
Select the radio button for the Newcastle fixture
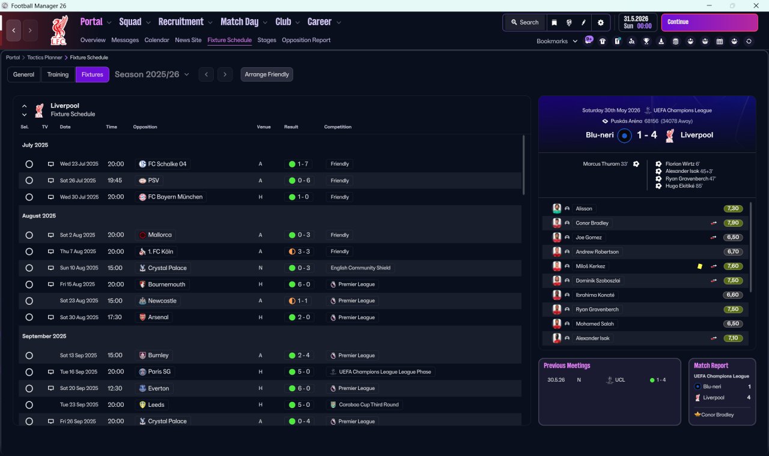pyautogui.click(x=29, y=301)
